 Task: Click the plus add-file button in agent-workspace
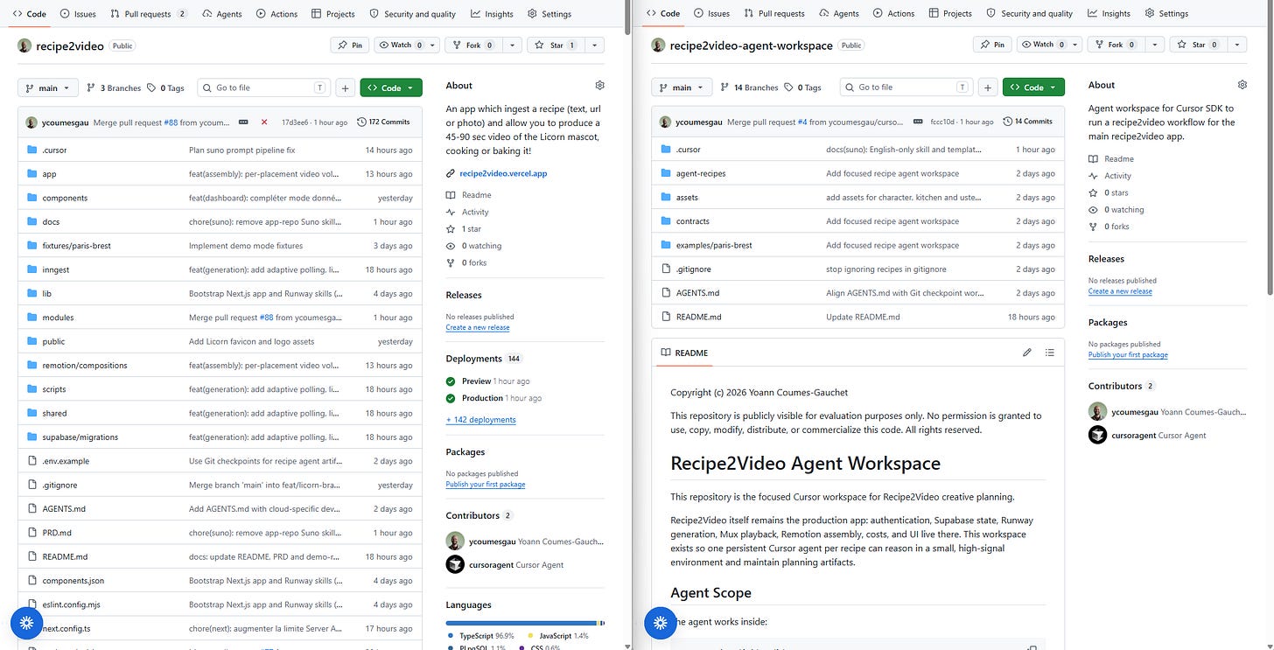coord(987,87)
